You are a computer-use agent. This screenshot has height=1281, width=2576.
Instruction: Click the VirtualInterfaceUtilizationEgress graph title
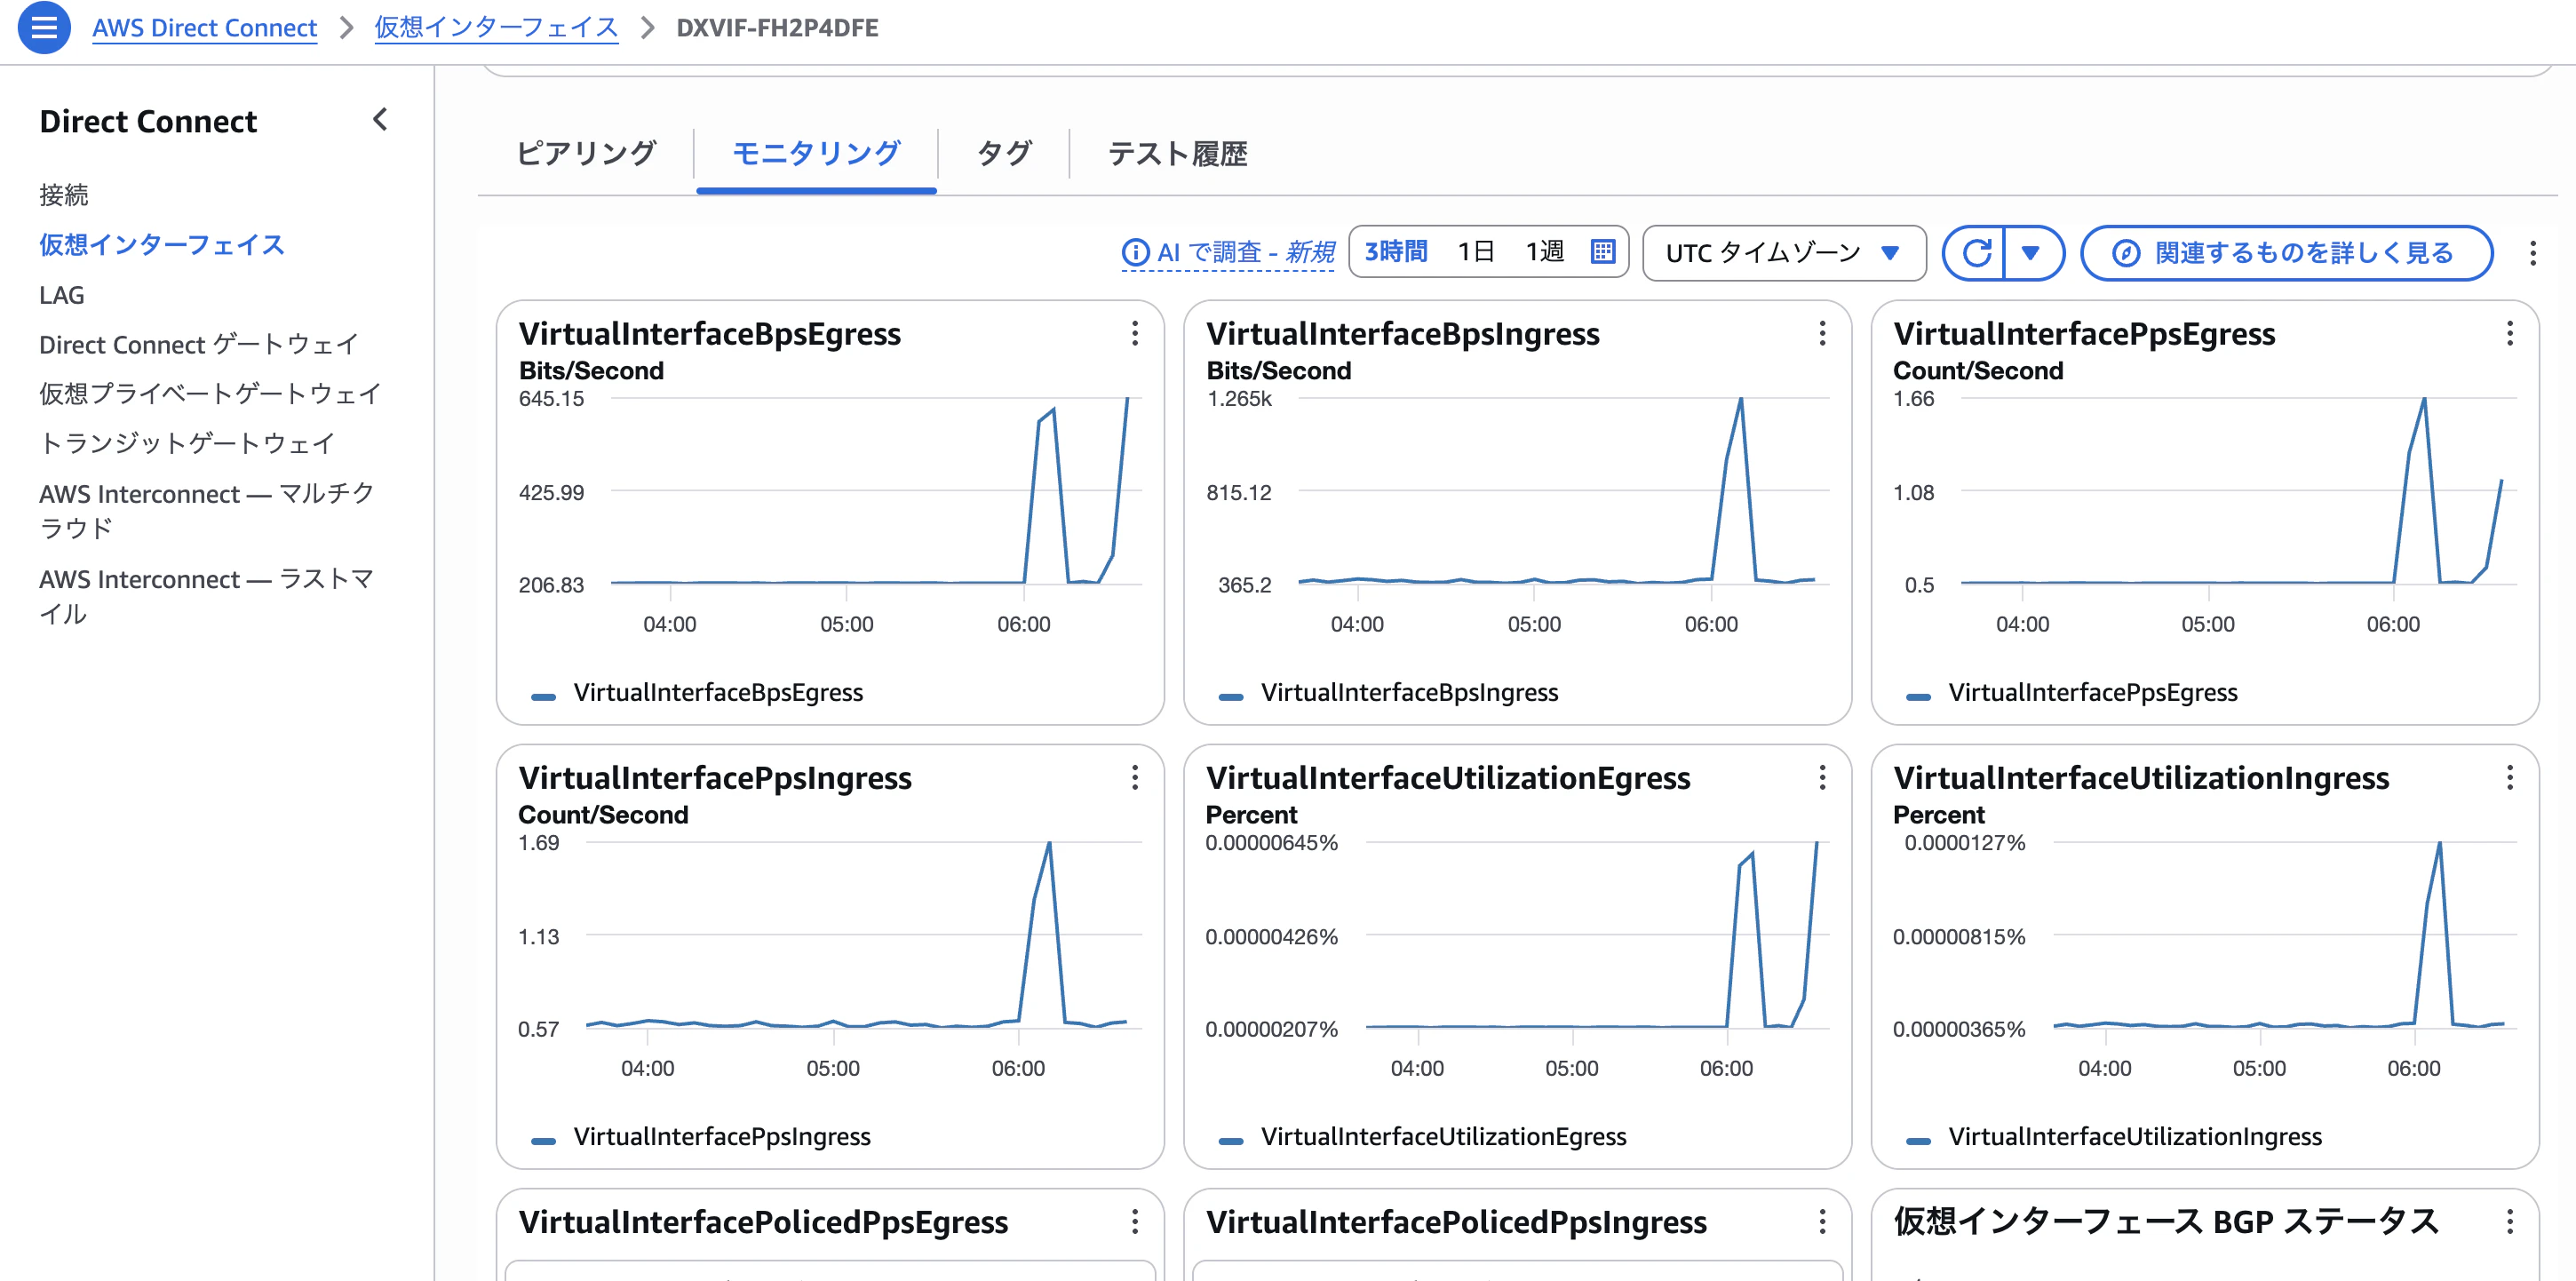pyautogui.click(x=1448, y=778)
